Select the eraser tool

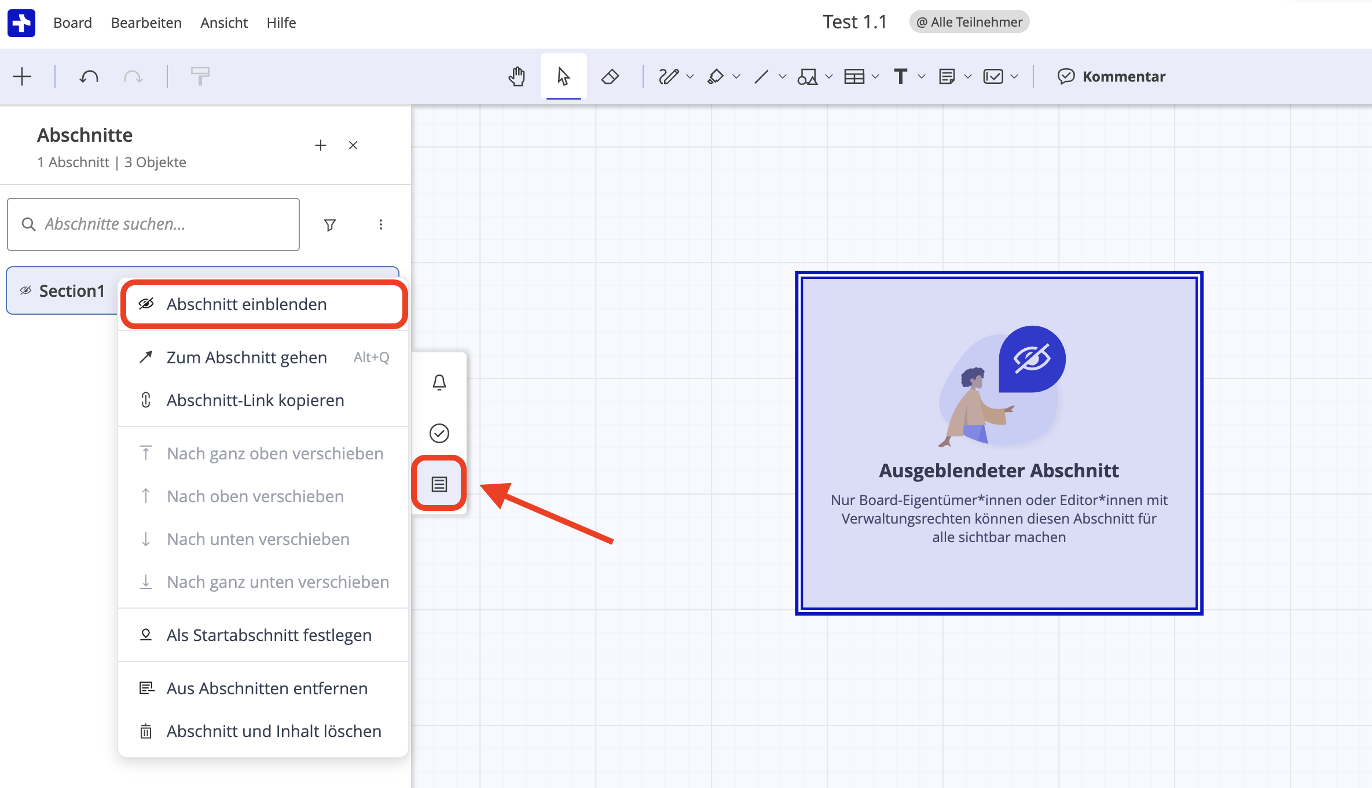(x=610, y=76)
